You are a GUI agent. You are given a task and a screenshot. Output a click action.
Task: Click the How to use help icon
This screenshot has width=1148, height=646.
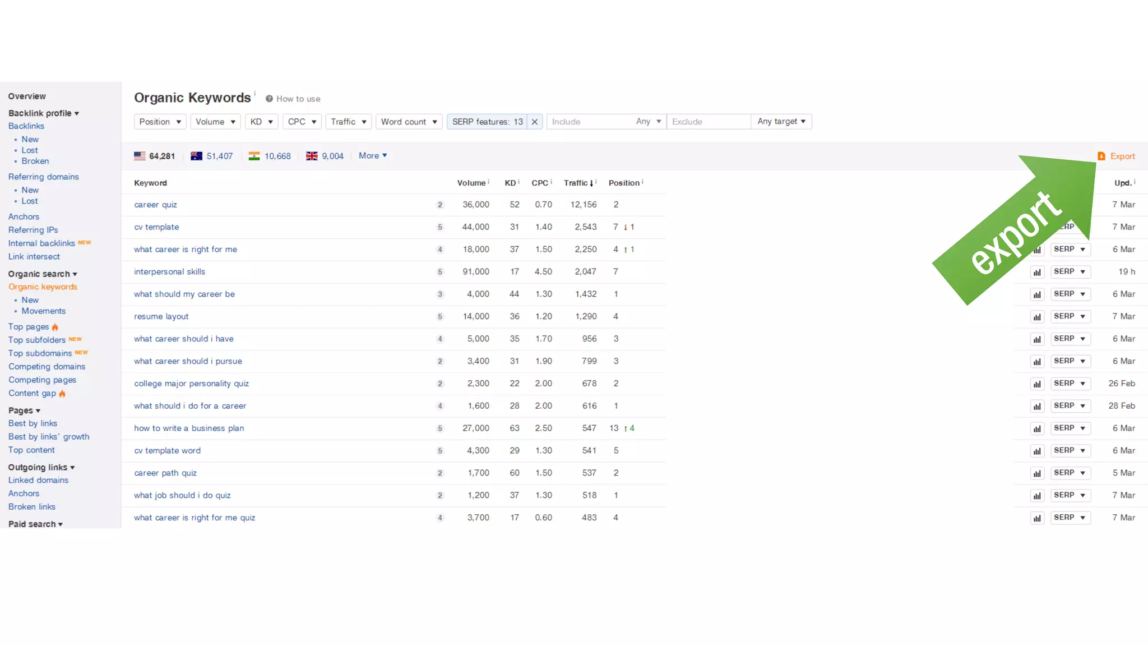click(269, 99)
